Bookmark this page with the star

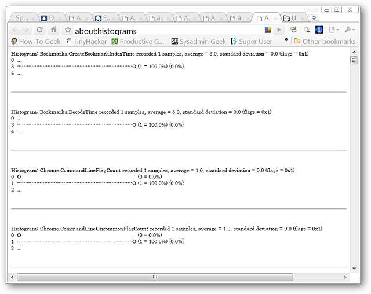(68, 30)
